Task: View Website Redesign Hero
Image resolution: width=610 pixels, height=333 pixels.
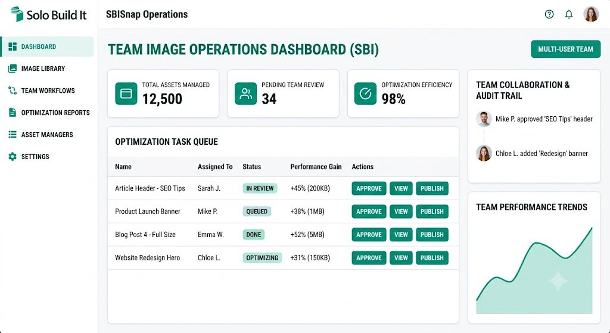Action: coord(401,257)
